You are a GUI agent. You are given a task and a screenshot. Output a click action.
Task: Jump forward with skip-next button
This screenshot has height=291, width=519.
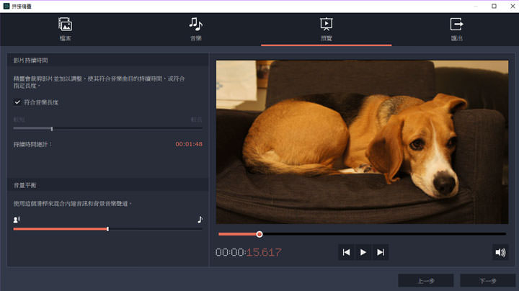[381, 252]
